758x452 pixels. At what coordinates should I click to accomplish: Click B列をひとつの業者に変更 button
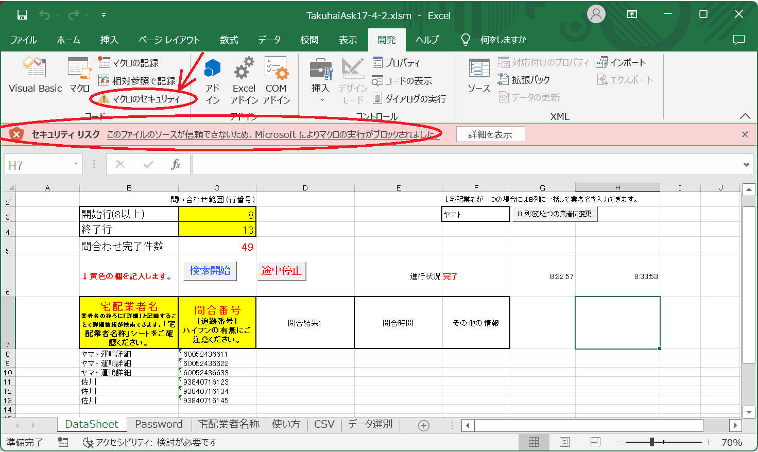[x=555, y=214]
